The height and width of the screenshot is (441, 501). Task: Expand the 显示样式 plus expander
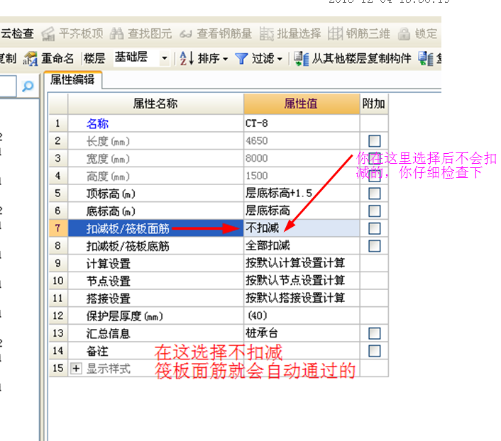pos(76,369)
